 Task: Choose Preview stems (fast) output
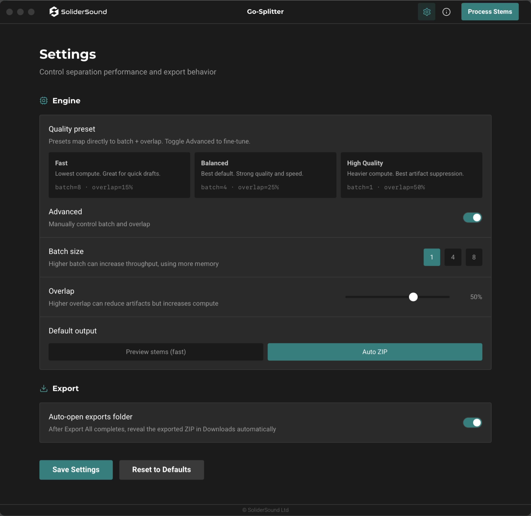click(156, 352)
